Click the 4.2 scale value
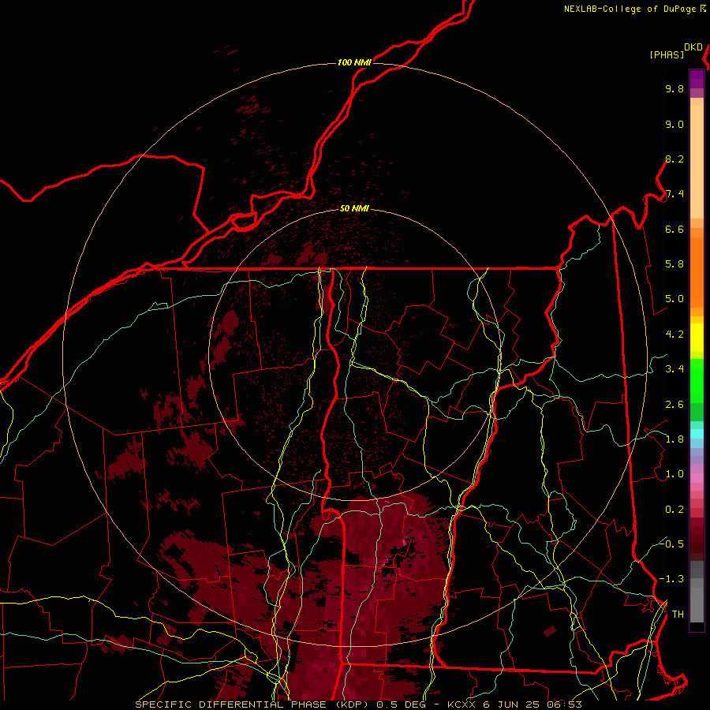The image size is (710, 710). tap(674, 334)
